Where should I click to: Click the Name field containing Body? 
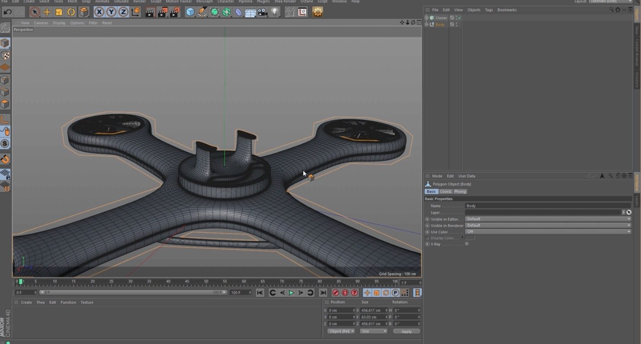[x=548, y=206]
